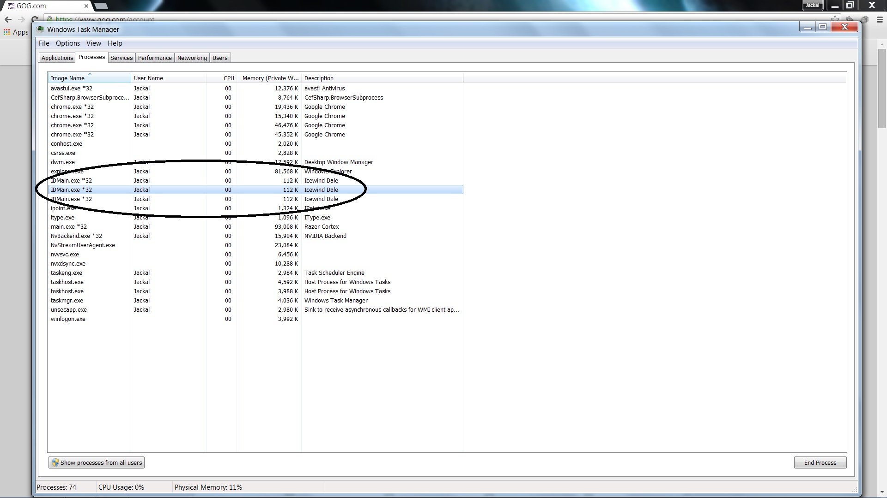The image size is (887, 498).
Task: Sort by User Name column header
Action: tap(169, 78)
